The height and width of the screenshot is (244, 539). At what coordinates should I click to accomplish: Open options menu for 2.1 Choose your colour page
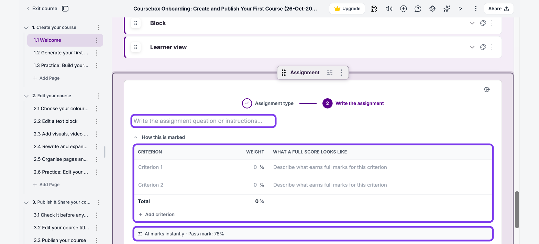97,109
